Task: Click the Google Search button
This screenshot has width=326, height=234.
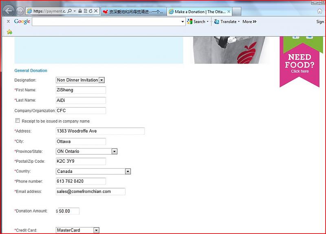Action: click(x=196, y=22)
